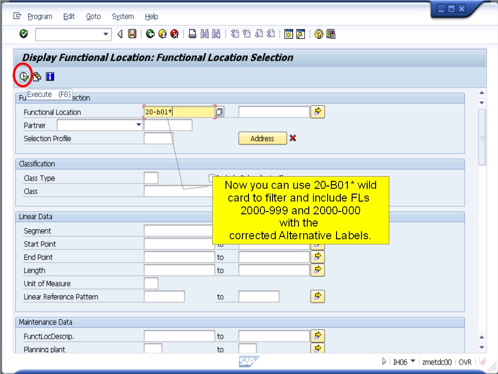Open the Program menu

point(40,16)
